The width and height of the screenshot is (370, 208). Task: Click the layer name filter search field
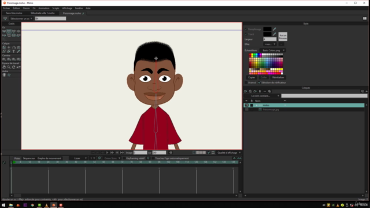(x=324, y=96)
